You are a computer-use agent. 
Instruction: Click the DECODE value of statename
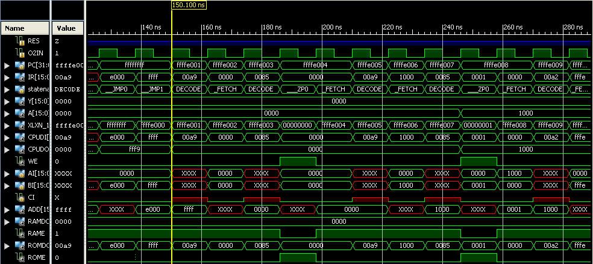[67, 89]
